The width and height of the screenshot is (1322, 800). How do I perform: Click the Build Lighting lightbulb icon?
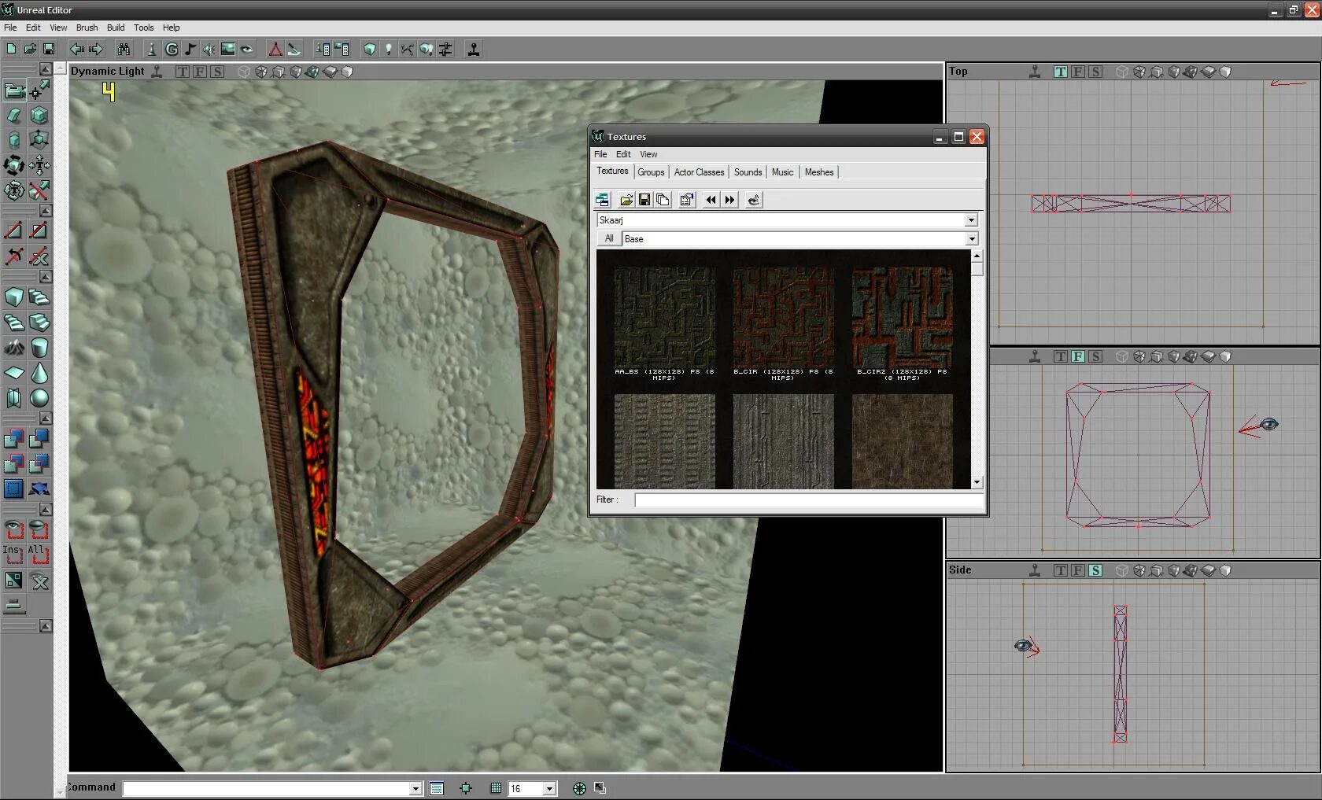tap(389, 49)
